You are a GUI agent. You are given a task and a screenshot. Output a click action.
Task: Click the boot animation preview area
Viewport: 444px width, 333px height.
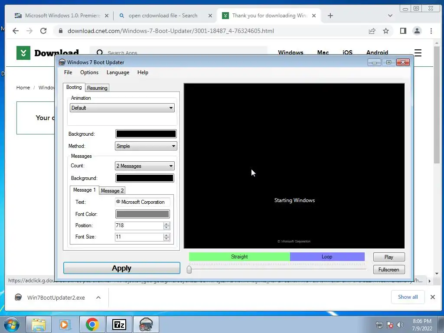(294, 166)
